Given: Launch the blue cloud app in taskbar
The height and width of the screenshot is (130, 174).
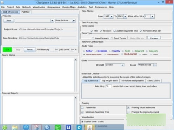Looking at the screenshot, I should tap(26, 127).
